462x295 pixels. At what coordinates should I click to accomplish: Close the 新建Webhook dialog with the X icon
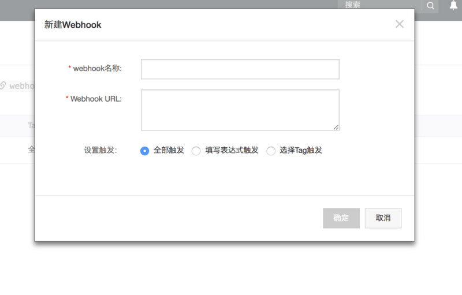coord(399,24)
